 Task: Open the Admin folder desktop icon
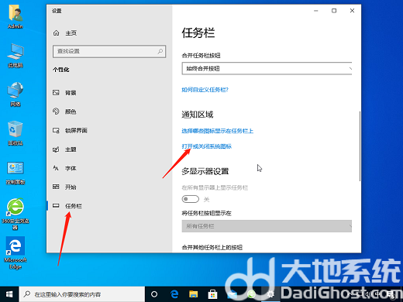(x=15, y=17)
